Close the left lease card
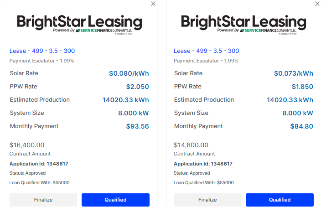The height and width of the screenshot is (207, 321). 153,4
